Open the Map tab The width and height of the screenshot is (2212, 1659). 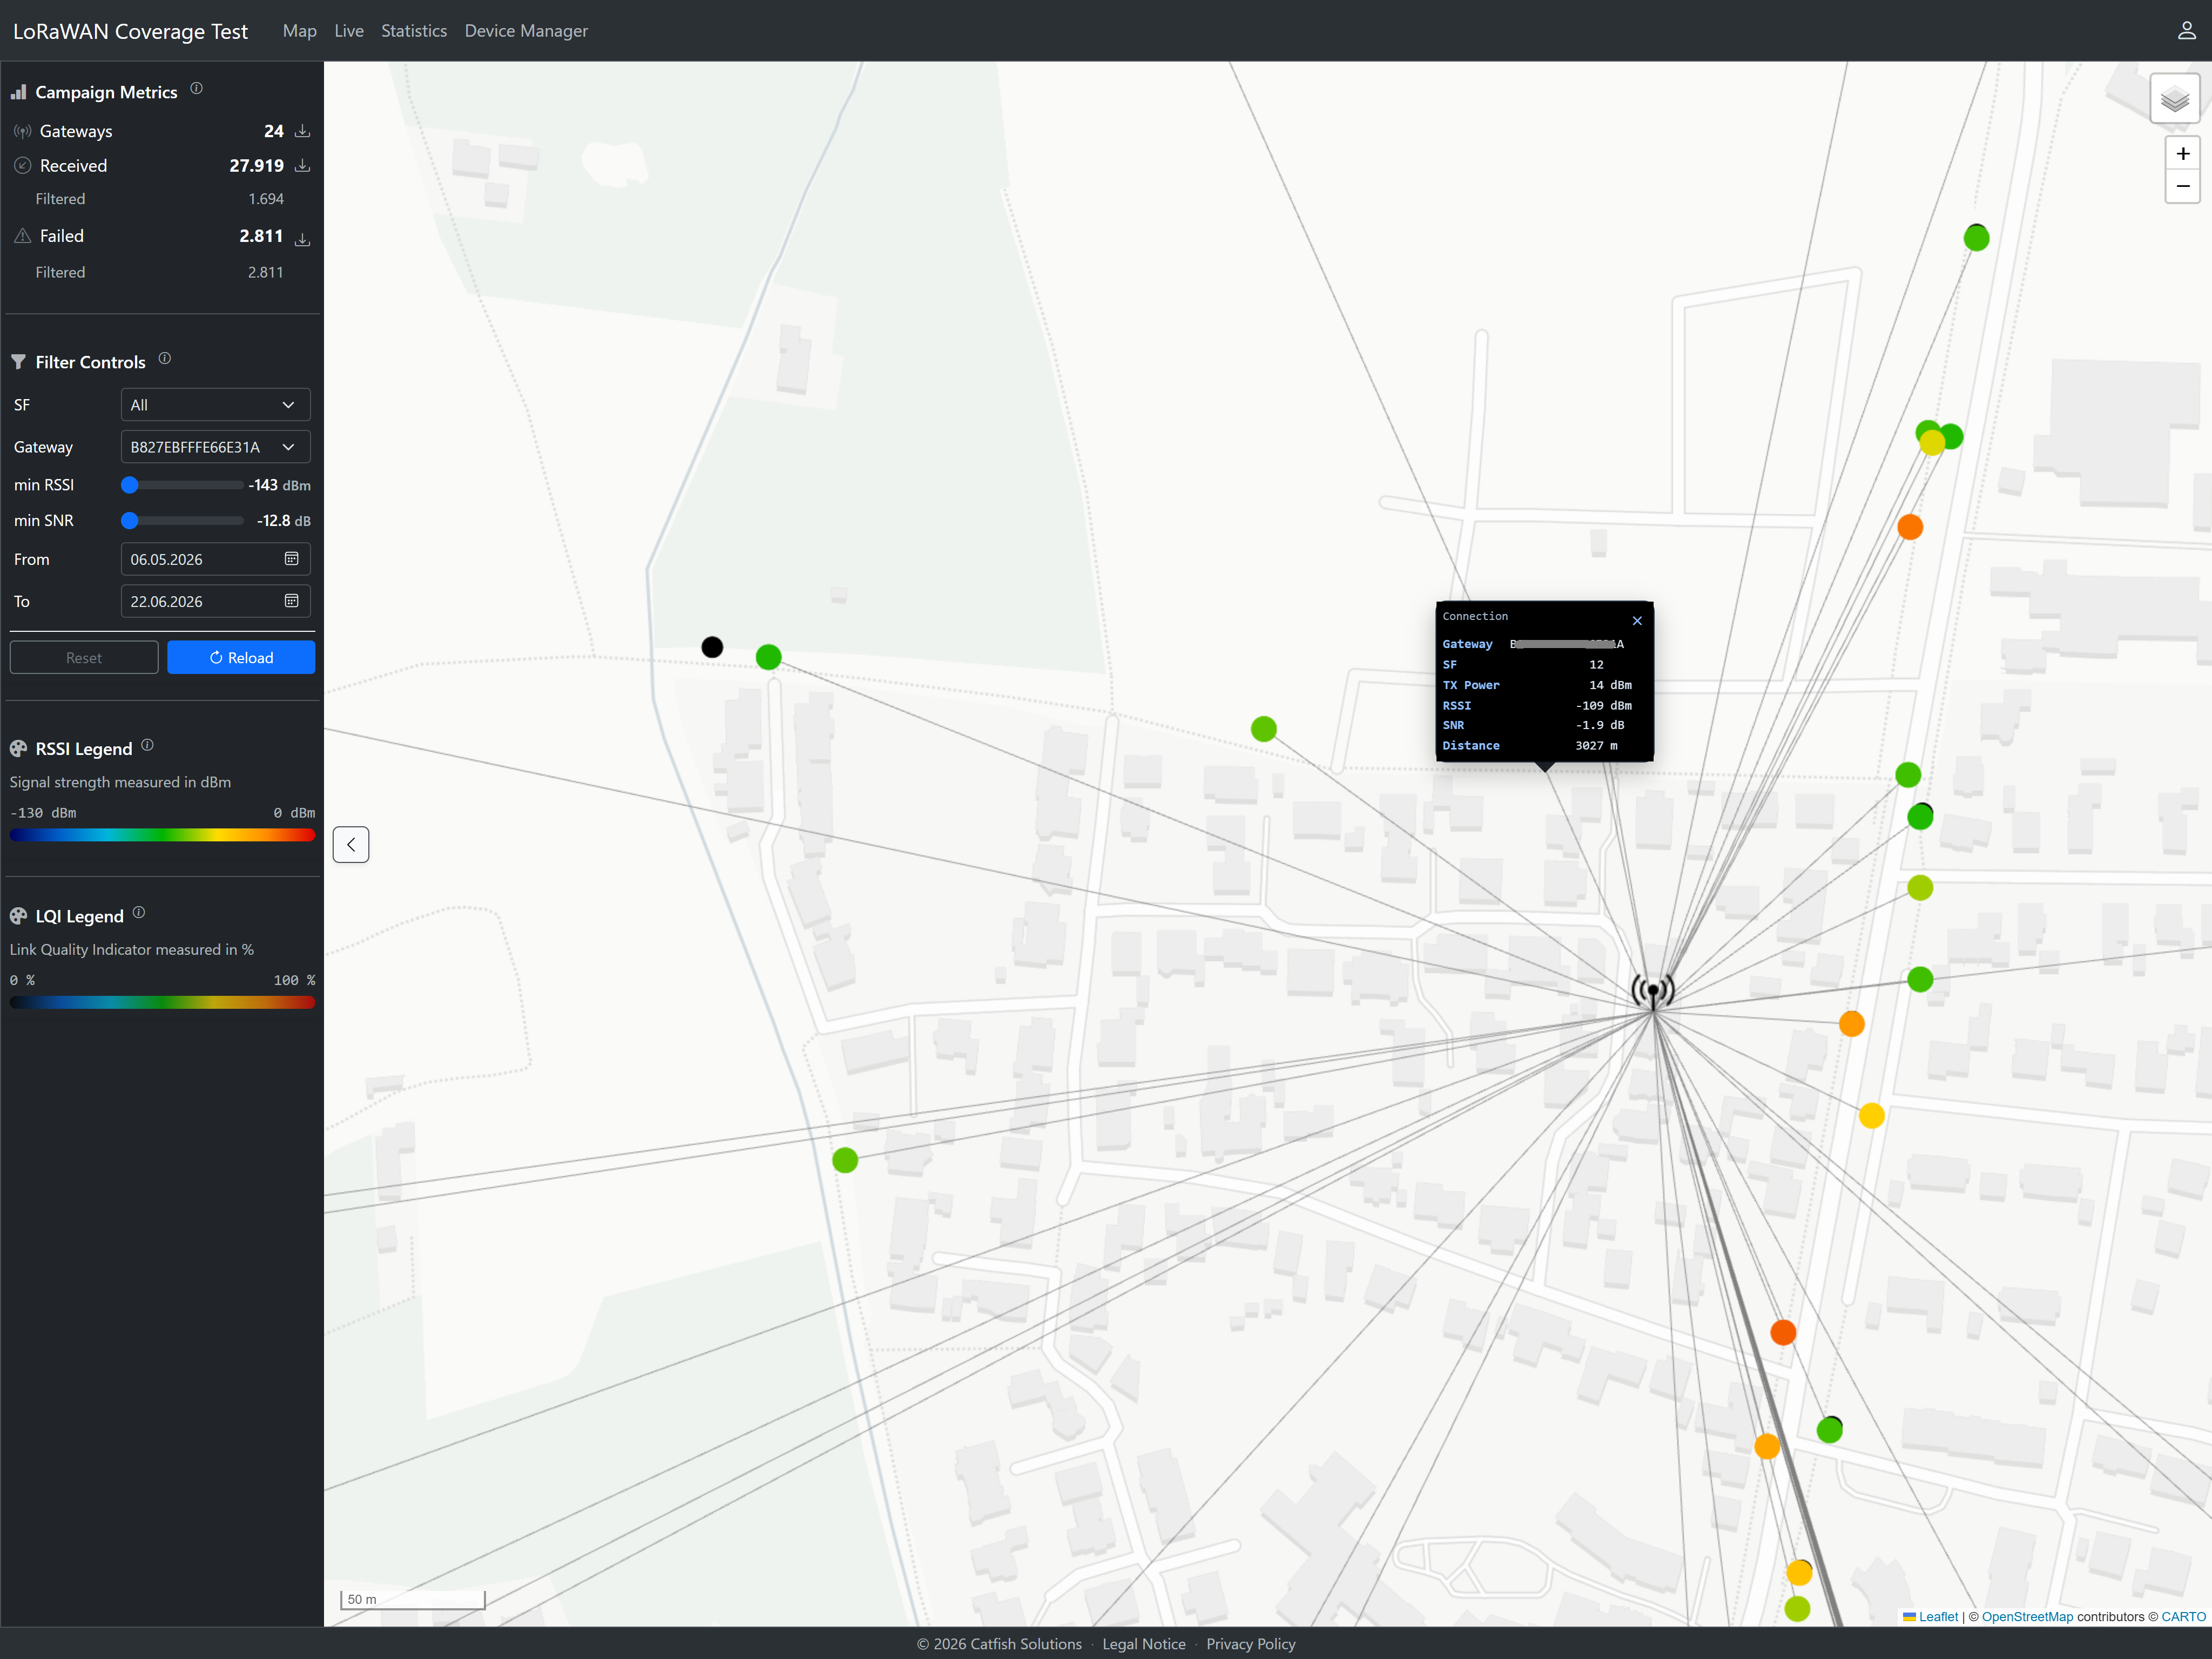pos(299,31)
